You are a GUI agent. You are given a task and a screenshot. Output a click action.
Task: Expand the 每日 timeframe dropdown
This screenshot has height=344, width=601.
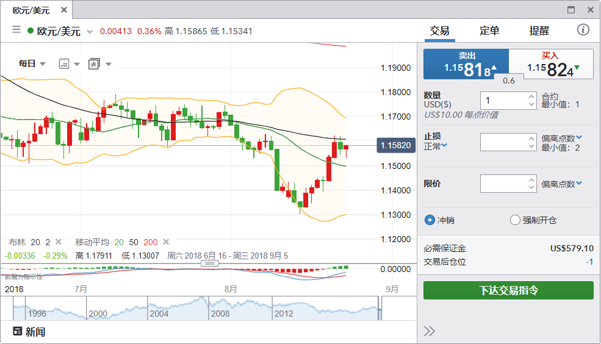32,63
